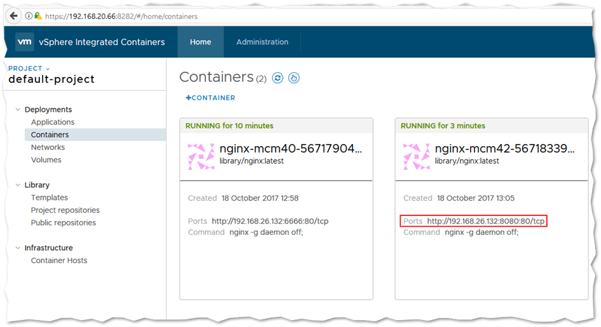The height and width of the screenshot is (327, 601).
Task: Open Container Hosts under Infrastructure
Action: pyautogui.click(x=59, y=260)
